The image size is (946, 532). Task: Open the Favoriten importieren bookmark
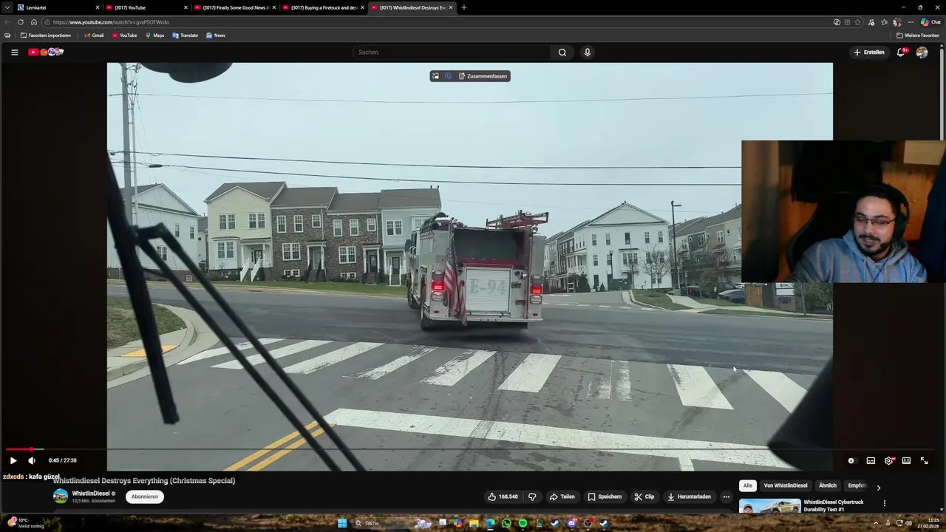tap(46, 35)
